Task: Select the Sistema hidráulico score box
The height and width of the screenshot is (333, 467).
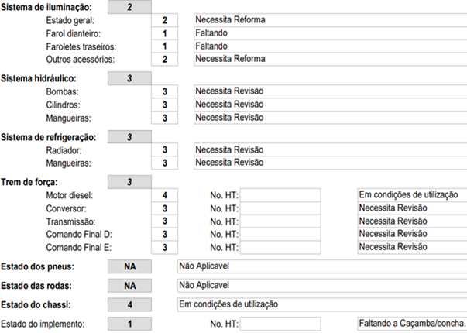Action: [129, 78]
